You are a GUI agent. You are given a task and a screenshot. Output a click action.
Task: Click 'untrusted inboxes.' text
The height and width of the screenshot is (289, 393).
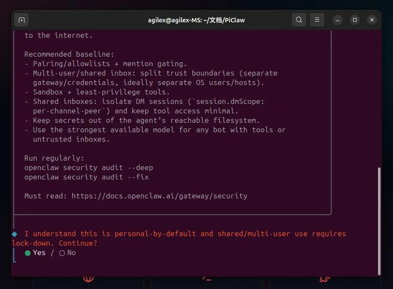71,139
